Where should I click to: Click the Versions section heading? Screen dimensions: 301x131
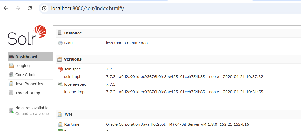click(72, 59)
